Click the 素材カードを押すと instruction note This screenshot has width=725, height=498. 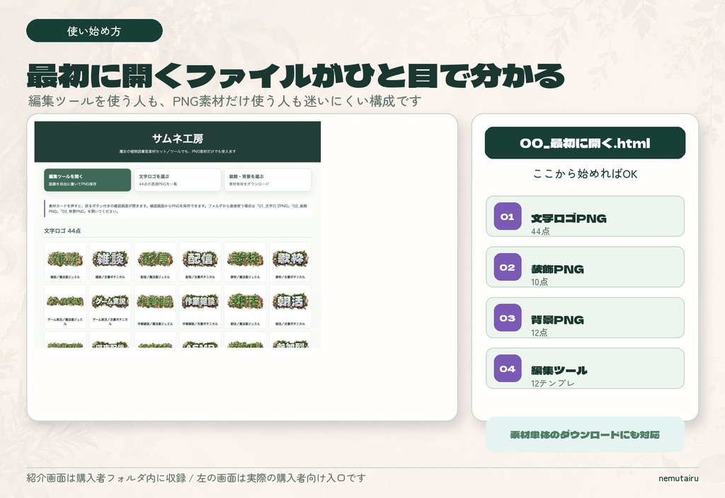pyautogui.click(x=178, y=209)
